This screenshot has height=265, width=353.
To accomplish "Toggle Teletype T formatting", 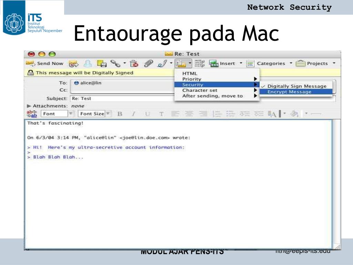I will coord(161,114).
